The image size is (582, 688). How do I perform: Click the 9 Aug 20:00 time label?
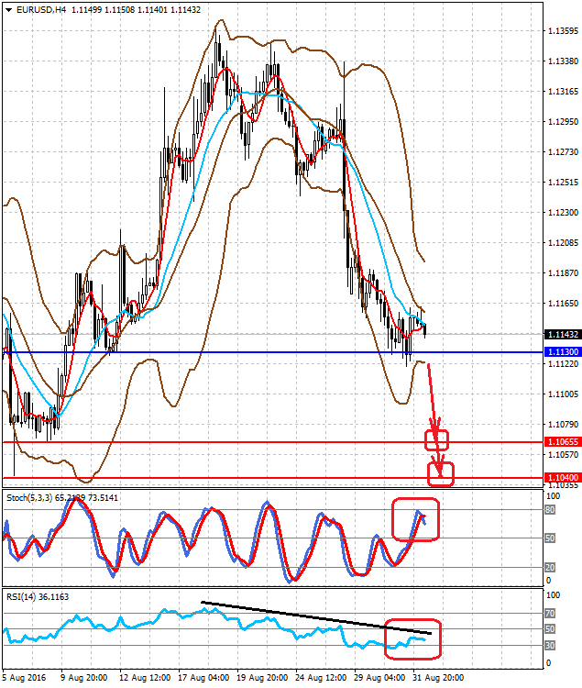(x=83, y=678)
